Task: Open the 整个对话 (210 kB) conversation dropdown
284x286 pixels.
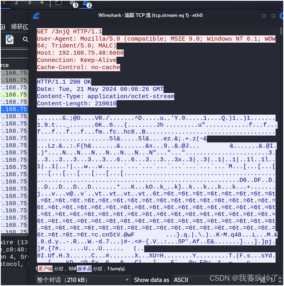Action: (x=83, y=280)
